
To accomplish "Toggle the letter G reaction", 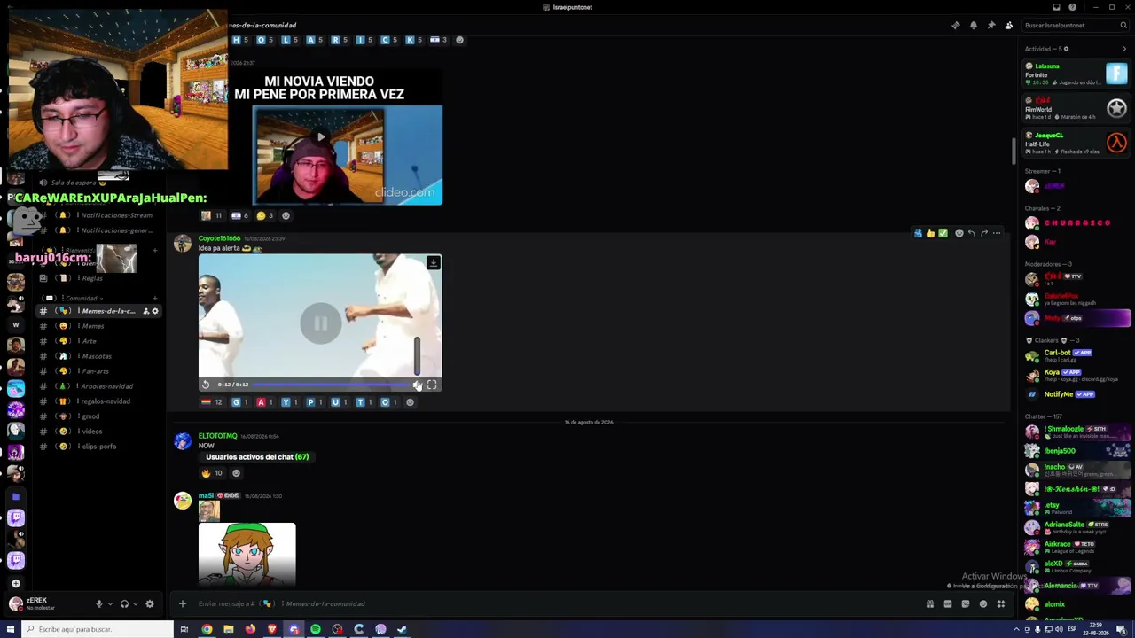I will [240, 402].
